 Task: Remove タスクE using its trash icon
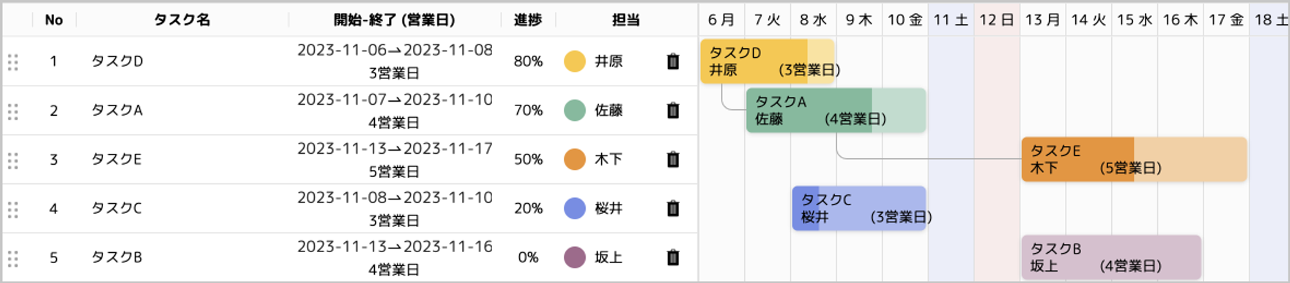pyautogui.click(x=673, y=159)
